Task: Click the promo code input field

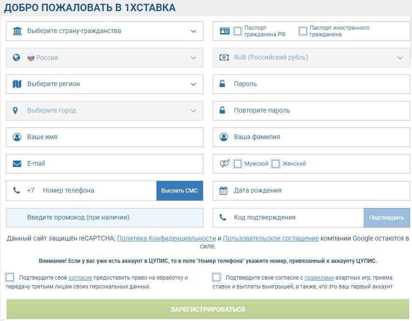Action: (x=105, y=217)
